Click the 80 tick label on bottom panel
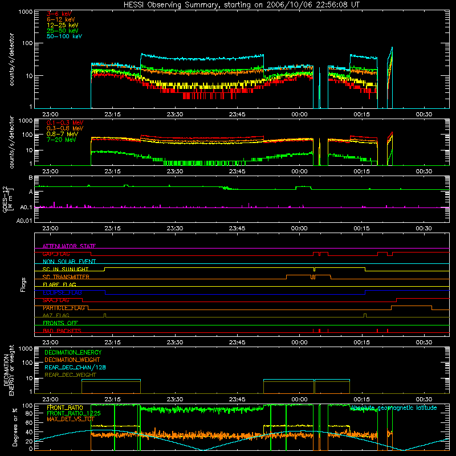Viewport: 456px width, 456px height. pos(29,413)
